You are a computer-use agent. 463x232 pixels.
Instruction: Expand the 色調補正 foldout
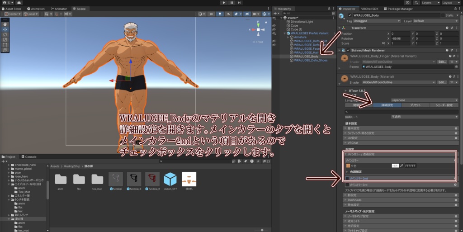[x=347, y=172]
